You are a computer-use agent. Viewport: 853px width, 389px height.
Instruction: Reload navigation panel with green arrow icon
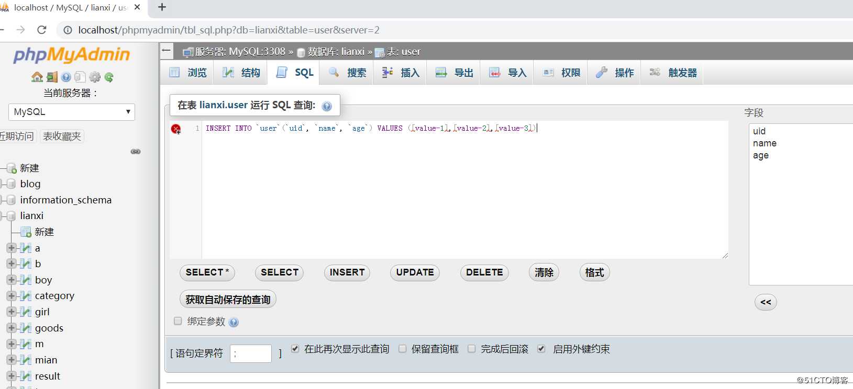point(109,77)
